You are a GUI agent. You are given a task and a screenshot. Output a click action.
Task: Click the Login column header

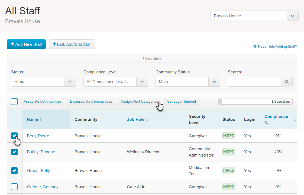(250, 119)
